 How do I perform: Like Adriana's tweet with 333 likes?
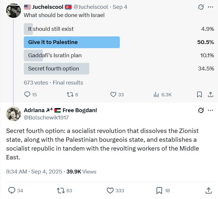[110, 190]
